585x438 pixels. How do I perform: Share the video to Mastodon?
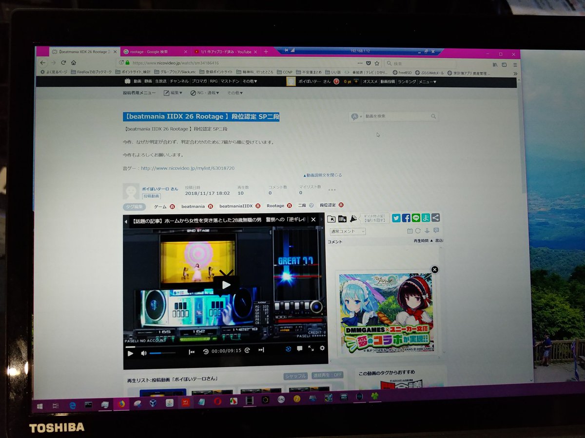pyautogui.click(x=426, y=218)
